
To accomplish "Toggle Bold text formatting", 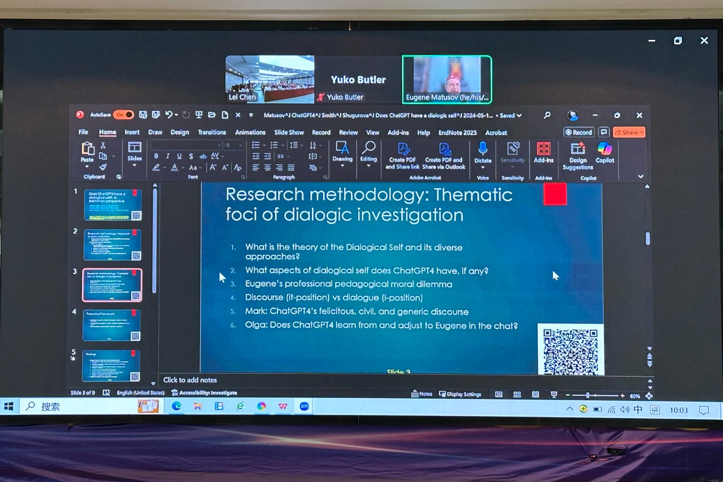I will tap(156, 156).
